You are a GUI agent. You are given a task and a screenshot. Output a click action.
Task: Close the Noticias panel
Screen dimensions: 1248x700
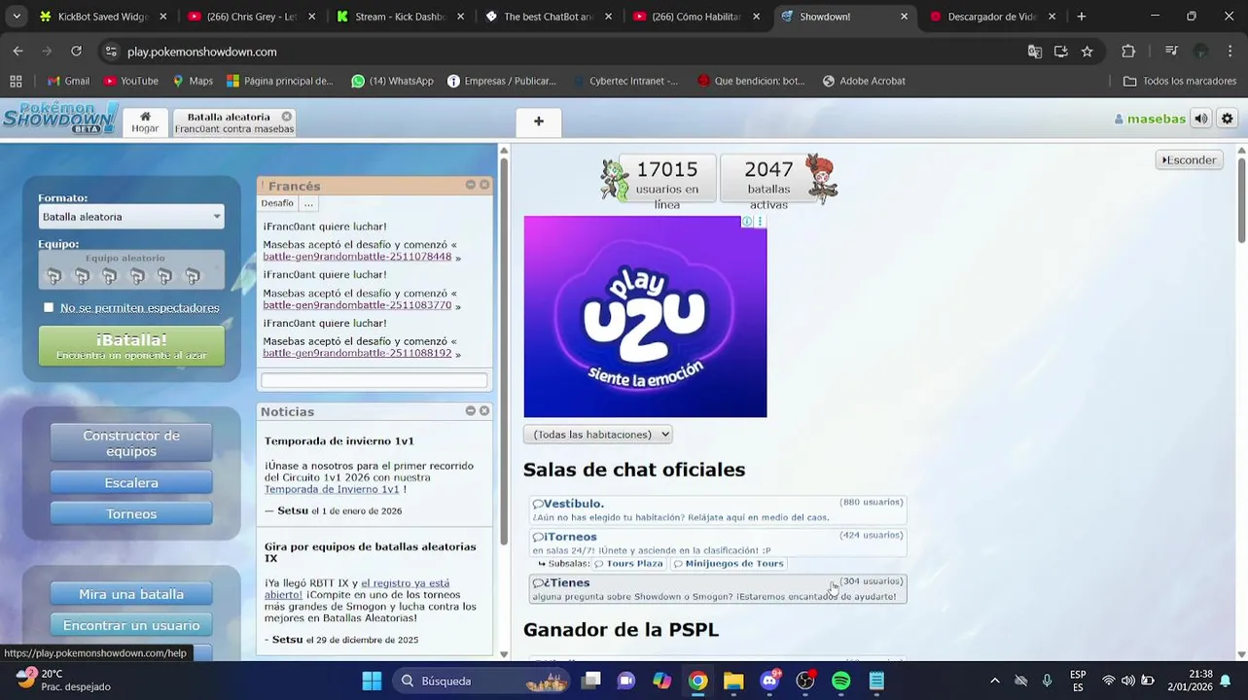point(484,411)
